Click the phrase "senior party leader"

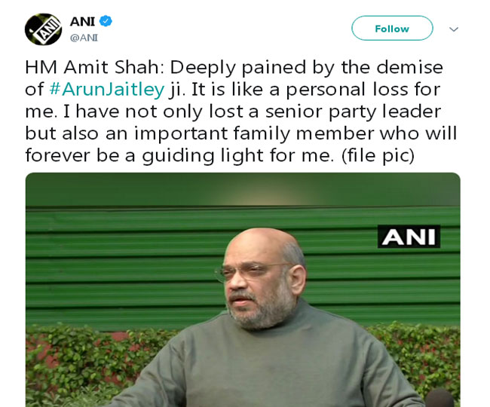coord(353,112)
